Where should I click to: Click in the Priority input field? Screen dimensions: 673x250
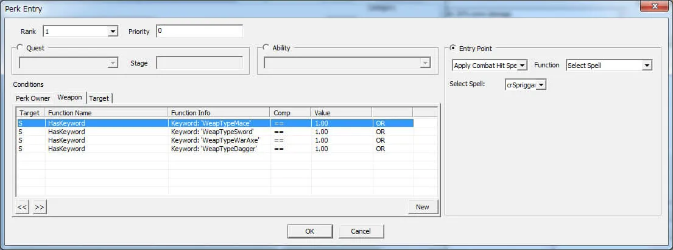pos(199,32)
